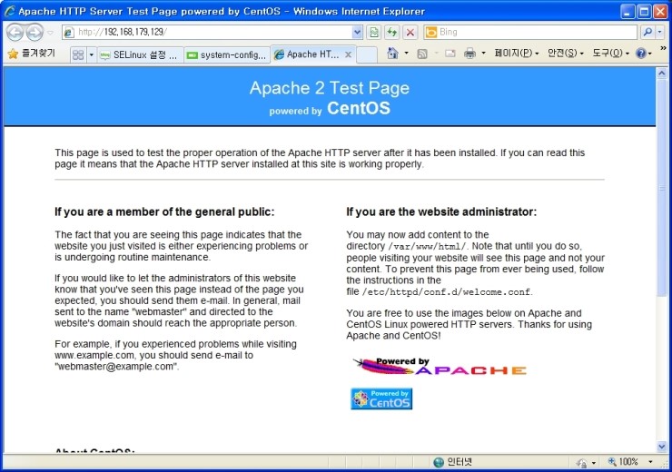Open the recent pages dropdown beside Forward
Image resolution: width=672 pixels, height=472 pixels.
pos(51,33)
